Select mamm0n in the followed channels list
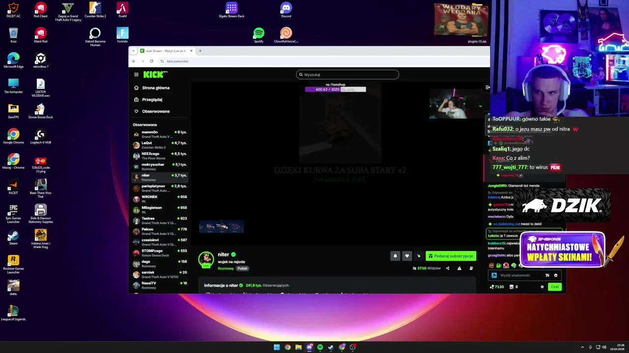The width and height of the screenshot is (629, 353). click(160, 134)
